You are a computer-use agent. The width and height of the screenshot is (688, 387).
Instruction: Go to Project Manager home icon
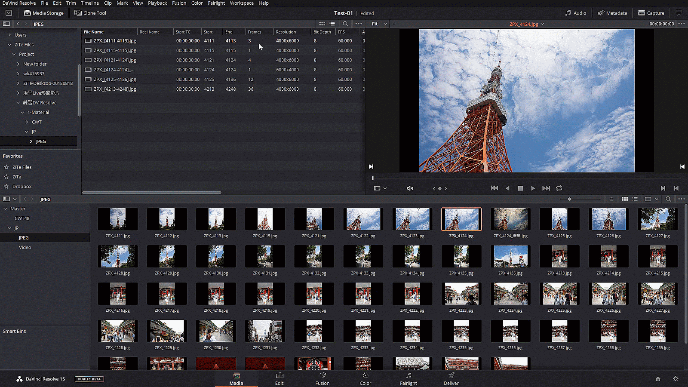658,379
